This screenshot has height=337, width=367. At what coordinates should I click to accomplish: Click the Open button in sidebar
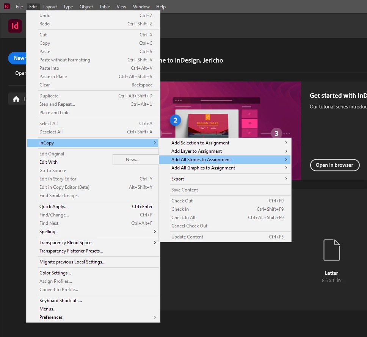point(20,73)
